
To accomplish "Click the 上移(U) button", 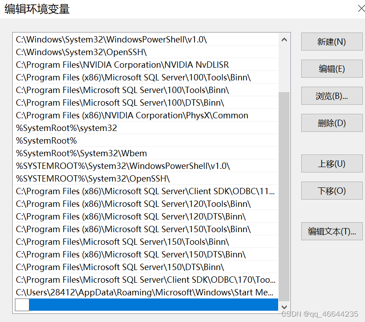I will 332,163.
